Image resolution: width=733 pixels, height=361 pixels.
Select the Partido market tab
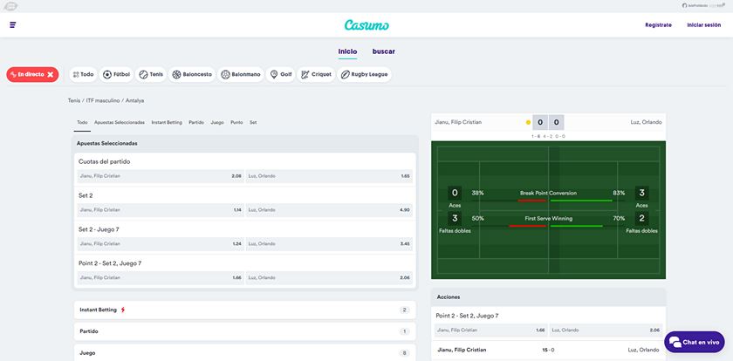coord(196,122)
